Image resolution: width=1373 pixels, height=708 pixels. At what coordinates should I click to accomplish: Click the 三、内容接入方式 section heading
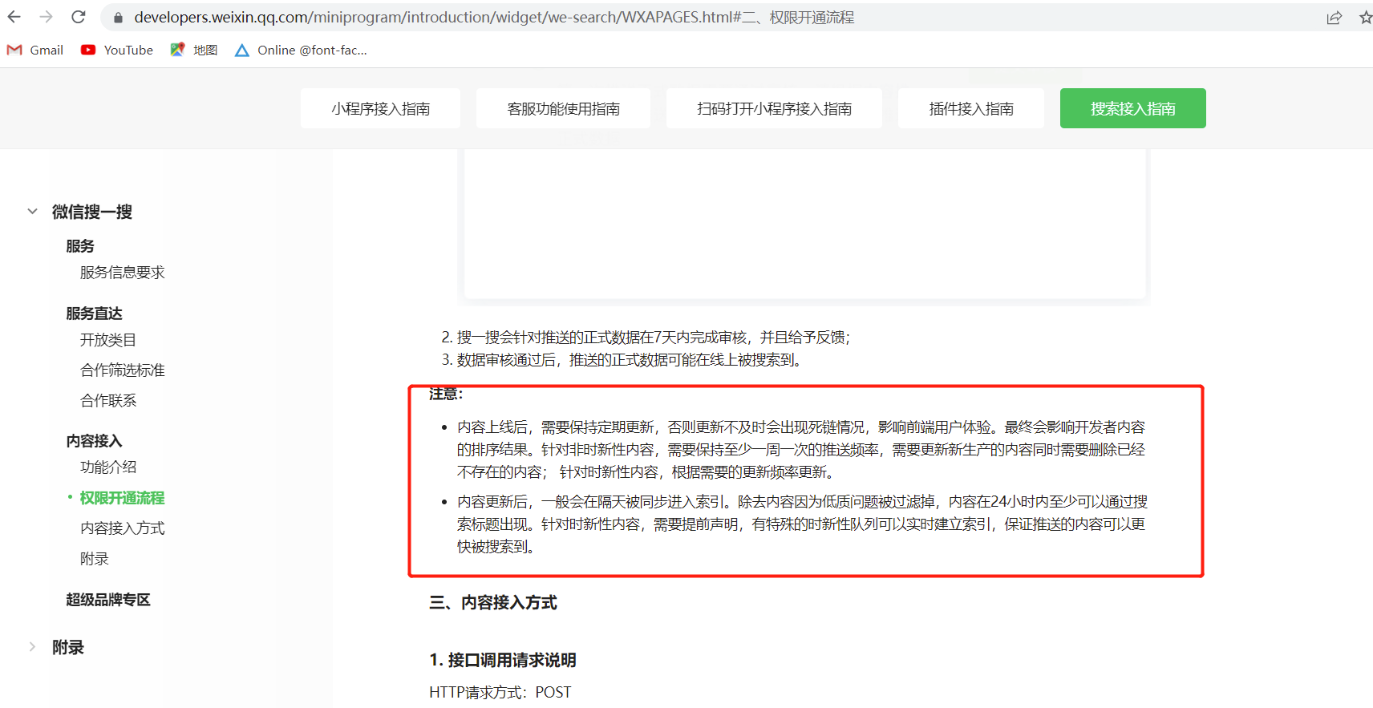(x=493, y=602)
